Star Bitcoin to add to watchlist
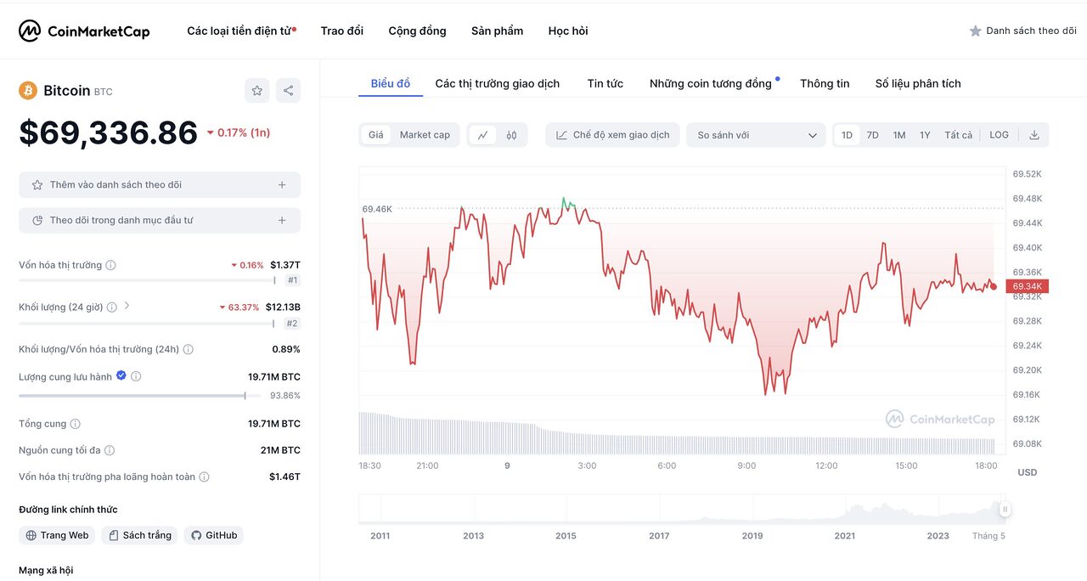The height and width of the screenshot is (581, 1087). coord(257,90)
